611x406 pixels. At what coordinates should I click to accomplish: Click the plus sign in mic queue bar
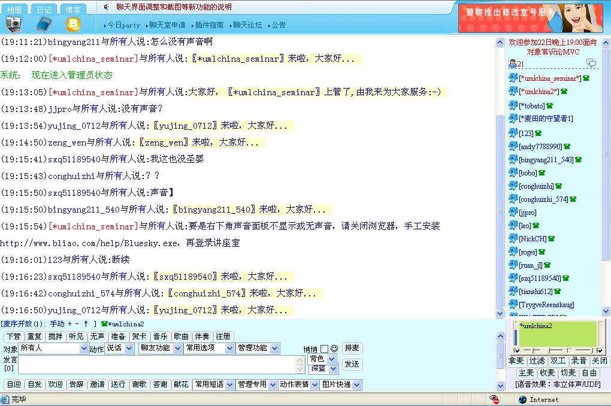coord(69,324)
